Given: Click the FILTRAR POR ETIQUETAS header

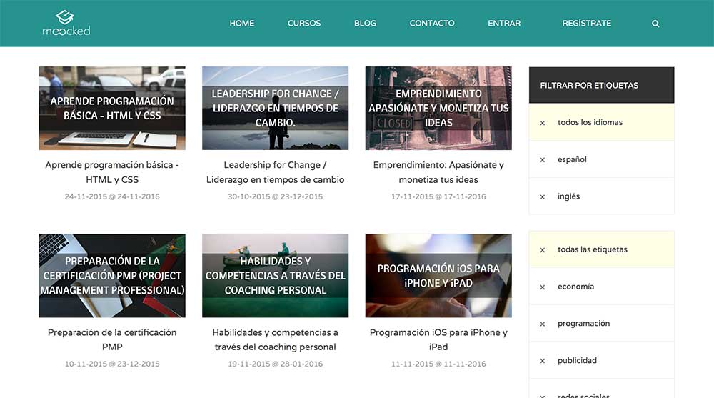Looking at the screenshot, I should pos(601,85).
